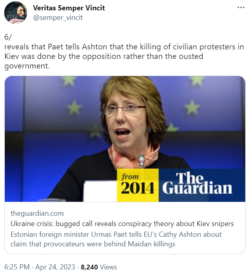Viewport: 246px width, 277px height.
Task: Click the white paper in the photo
Action: point(100,191)
